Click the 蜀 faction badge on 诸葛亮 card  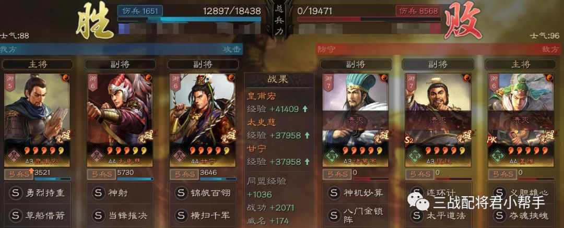(330, 155)
